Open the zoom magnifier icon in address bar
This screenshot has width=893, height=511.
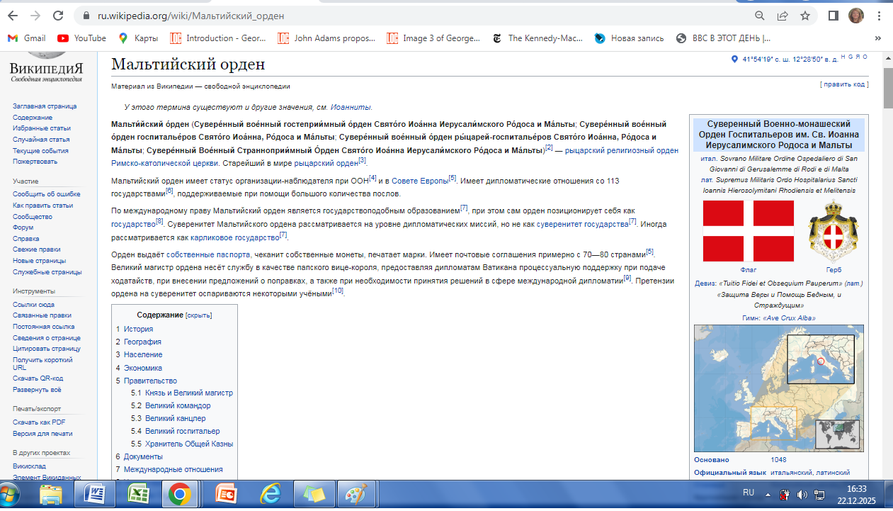tap(760, 16)
